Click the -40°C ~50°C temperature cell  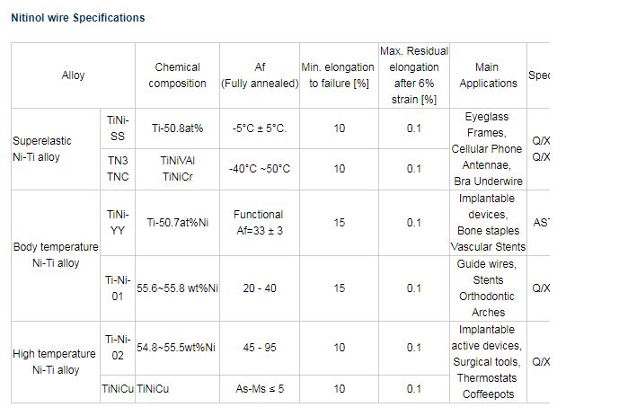pos(260,169)
